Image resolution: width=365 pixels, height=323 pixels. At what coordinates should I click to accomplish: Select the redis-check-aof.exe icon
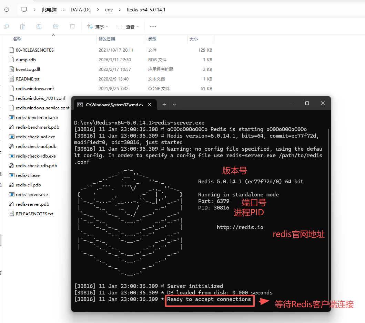point(12,137)
